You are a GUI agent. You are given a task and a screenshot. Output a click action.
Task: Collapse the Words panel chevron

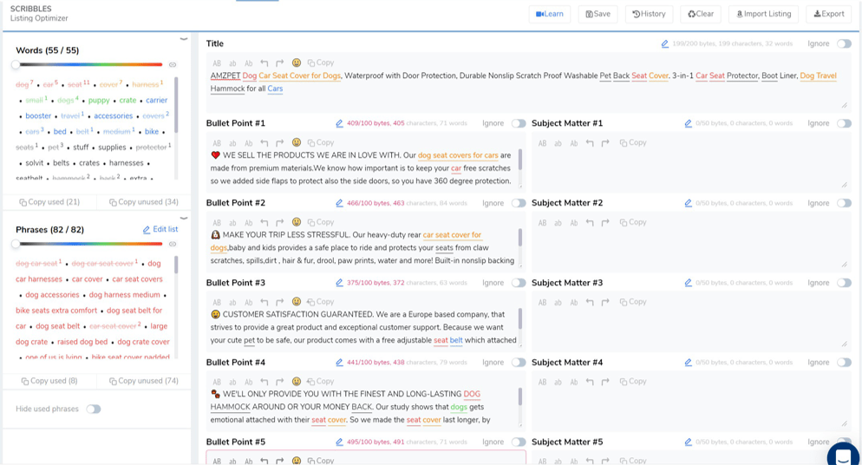point(184,39)
